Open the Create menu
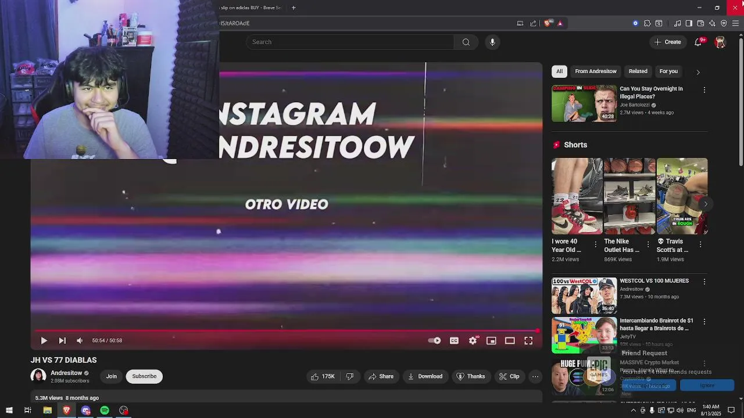Viewport: 744px width, 418px height. click(x=667, y=42)
